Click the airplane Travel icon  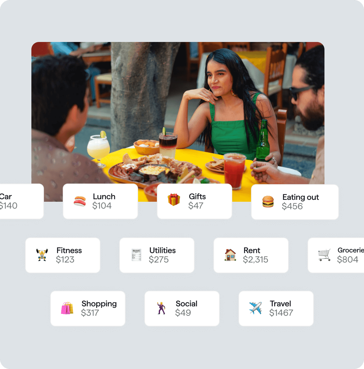click(255, 308)
